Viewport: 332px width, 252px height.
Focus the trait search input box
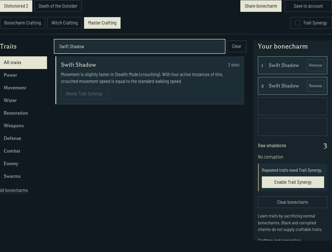click(x=139, y=46)
